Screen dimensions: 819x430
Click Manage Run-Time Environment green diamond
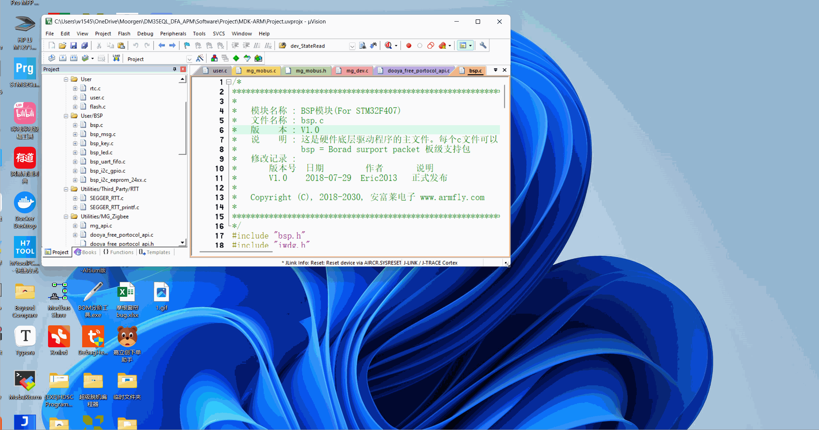pyautogui.click(x=236, y=58)
